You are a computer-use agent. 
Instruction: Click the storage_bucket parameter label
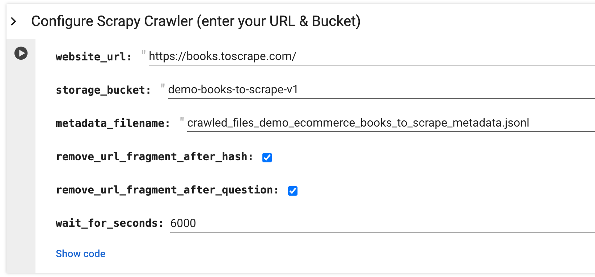click(103, 90)
